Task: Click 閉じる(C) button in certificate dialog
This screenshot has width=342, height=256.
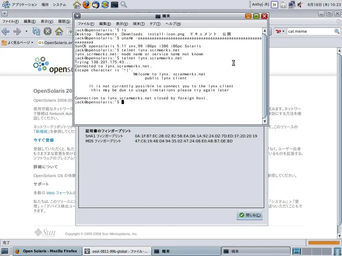Action: [250, 215]
